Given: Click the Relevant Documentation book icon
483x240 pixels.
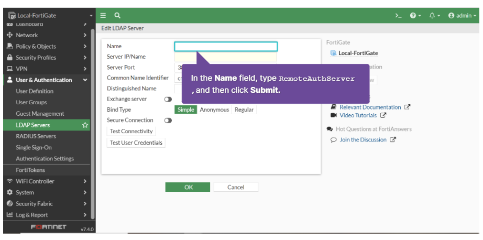Looking at the screenshot, I should click(333, 107).
